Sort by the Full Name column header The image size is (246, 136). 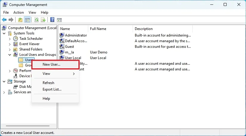point(110,29)
